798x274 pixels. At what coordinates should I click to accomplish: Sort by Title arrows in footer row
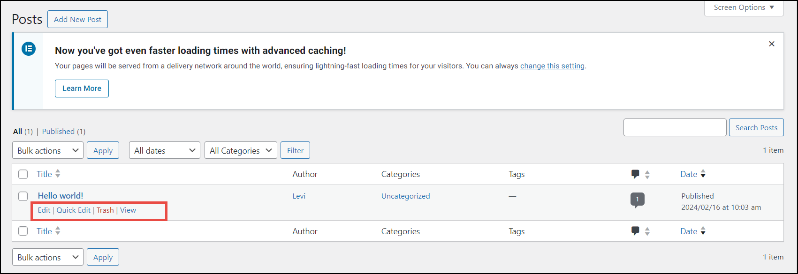58,231
